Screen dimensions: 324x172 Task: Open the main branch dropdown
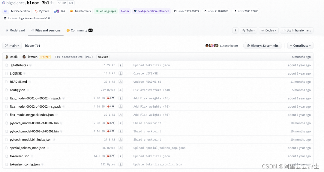click(12, 46)
